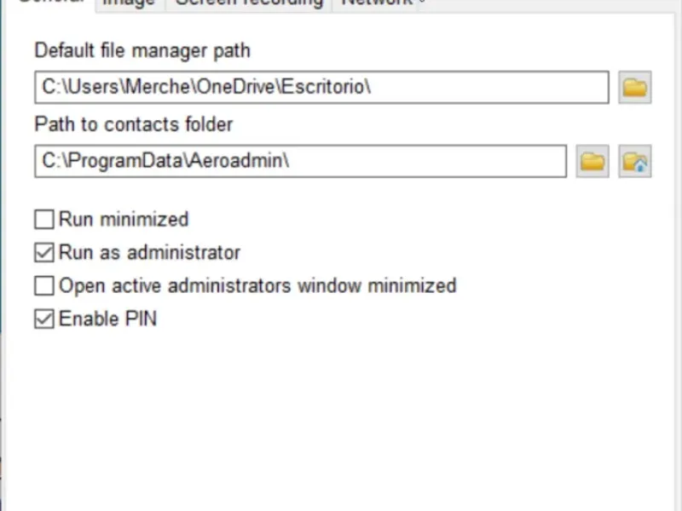
Task: Browse for the contacts folder location
Action: pos(592,161)
